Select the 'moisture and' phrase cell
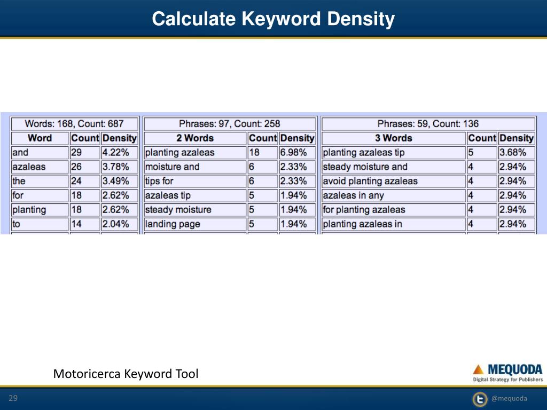This screenshot has width=547, height=410. click(x=195, y=167)
